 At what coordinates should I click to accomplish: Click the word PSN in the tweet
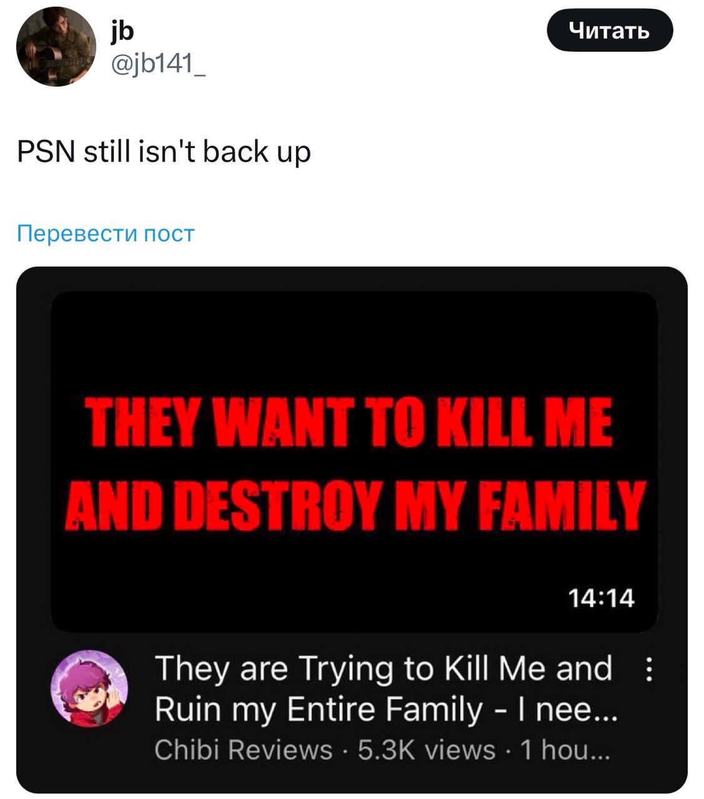46,152
